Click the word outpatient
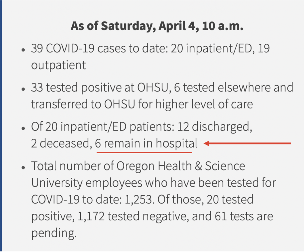This screenshot has width=305, height=252. coord(58,65)
